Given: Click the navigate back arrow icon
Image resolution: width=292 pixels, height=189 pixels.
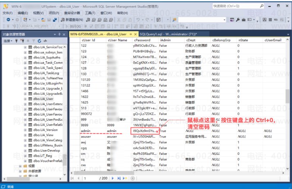Looking at the screenshot, I should pos(8,19).
